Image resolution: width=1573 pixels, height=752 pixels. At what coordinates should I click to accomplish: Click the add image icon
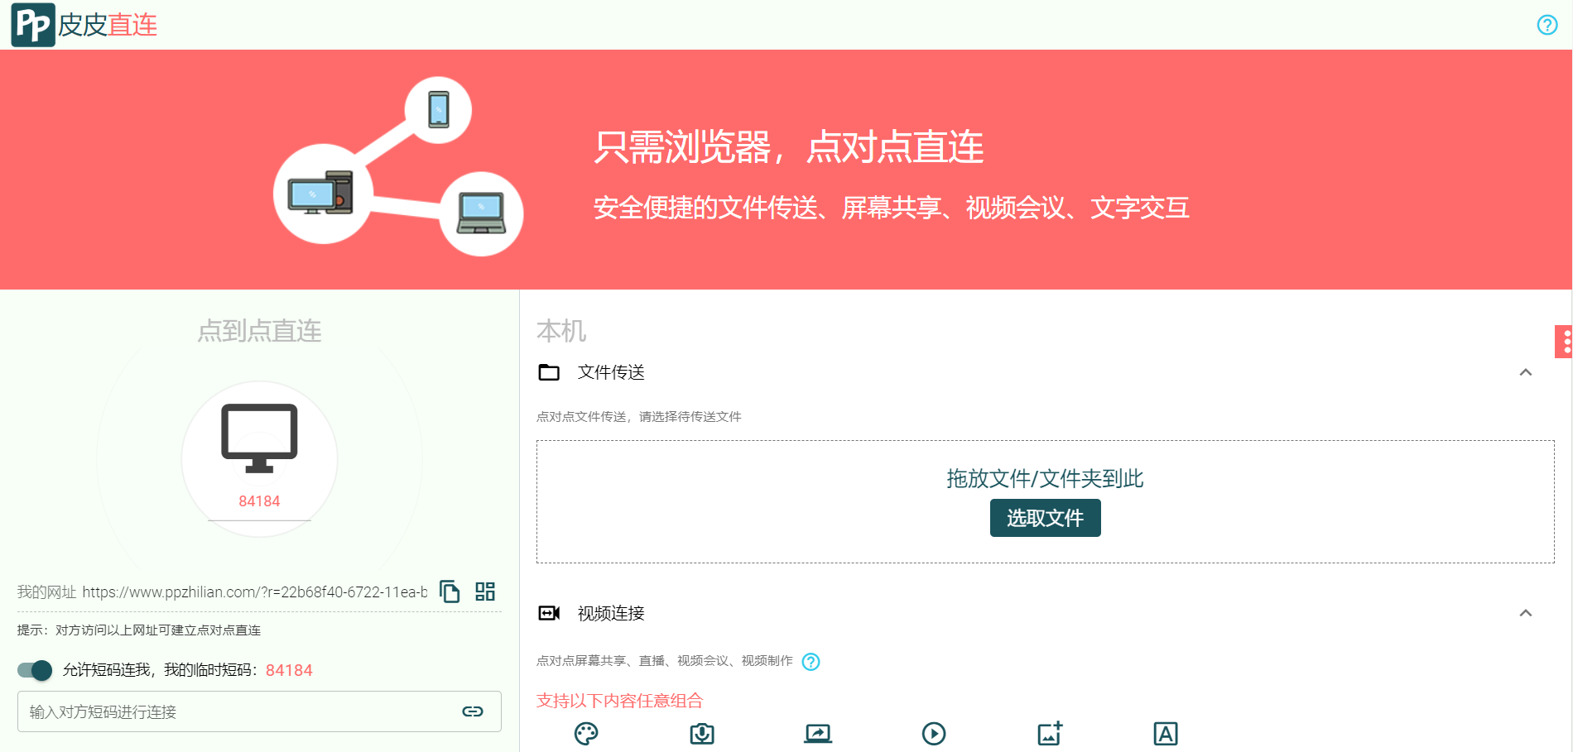(x=1049, y=733)
